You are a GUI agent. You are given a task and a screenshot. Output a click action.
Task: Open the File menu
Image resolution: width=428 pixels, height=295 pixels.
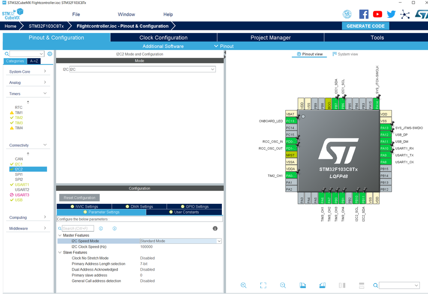[76, 14]
